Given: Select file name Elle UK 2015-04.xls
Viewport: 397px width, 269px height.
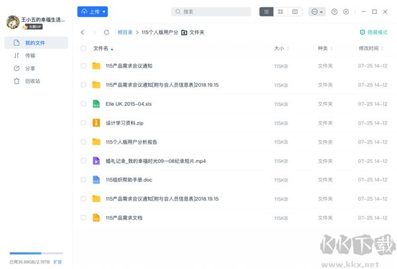Looking at the screenshot, I should (128, 104).
